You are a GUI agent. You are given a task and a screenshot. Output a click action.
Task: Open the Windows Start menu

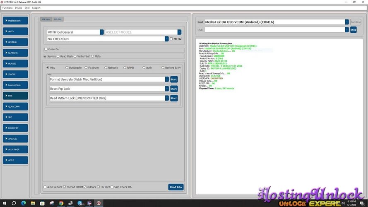(5, 203)
